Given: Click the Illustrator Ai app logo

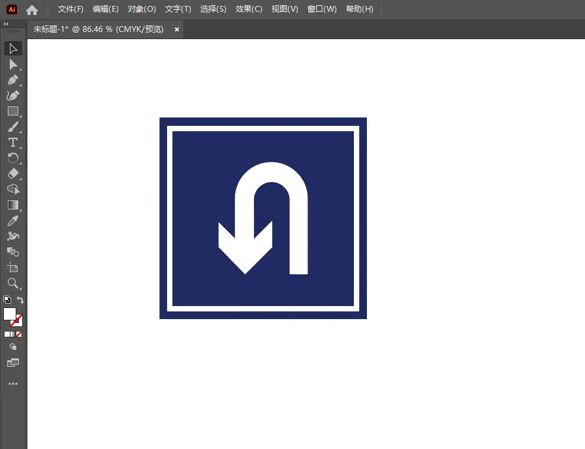Looking at the screenshot, I should click(x=12, y=9).
